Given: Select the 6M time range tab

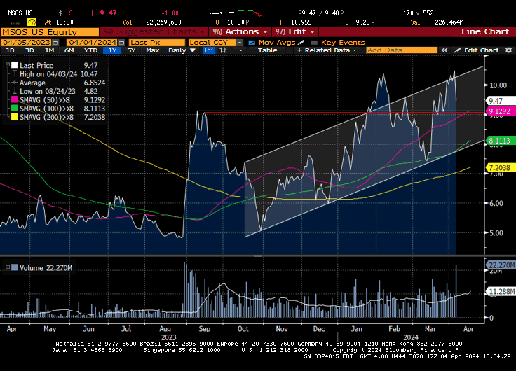Looking at the screenshot, I should click(69, 50).
